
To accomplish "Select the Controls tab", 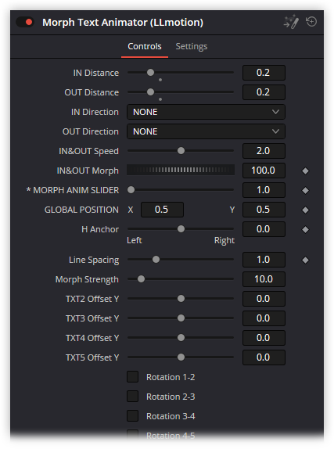I will coord(145,46).
